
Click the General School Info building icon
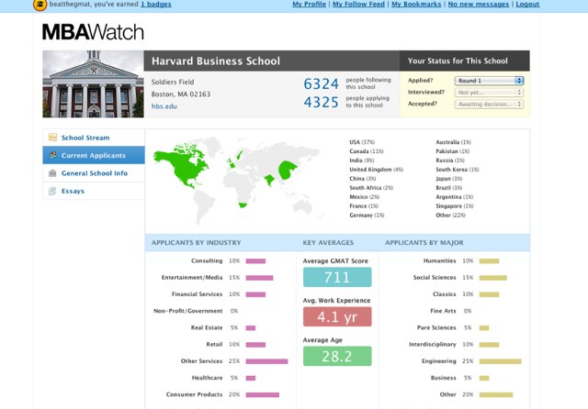tap(52, 173)
